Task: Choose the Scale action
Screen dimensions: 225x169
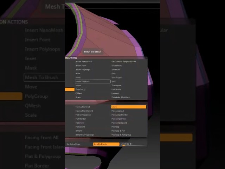Action: (78, 98)
